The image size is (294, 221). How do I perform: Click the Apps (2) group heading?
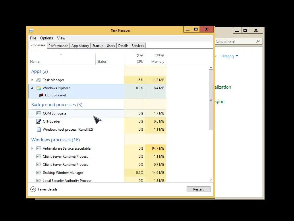[40, 71]
